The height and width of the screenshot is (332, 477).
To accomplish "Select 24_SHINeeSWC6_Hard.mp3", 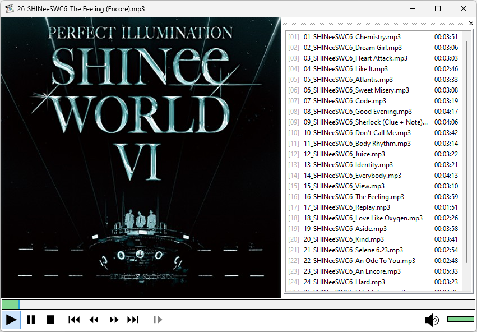I will coord(374,282).
